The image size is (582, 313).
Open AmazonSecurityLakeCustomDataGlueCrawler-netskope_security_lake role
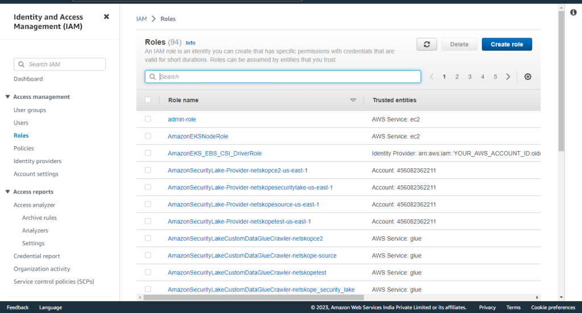pos(261,290)
